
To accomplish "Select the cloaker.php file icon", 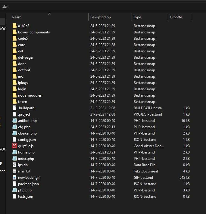I will coord(14,133).
